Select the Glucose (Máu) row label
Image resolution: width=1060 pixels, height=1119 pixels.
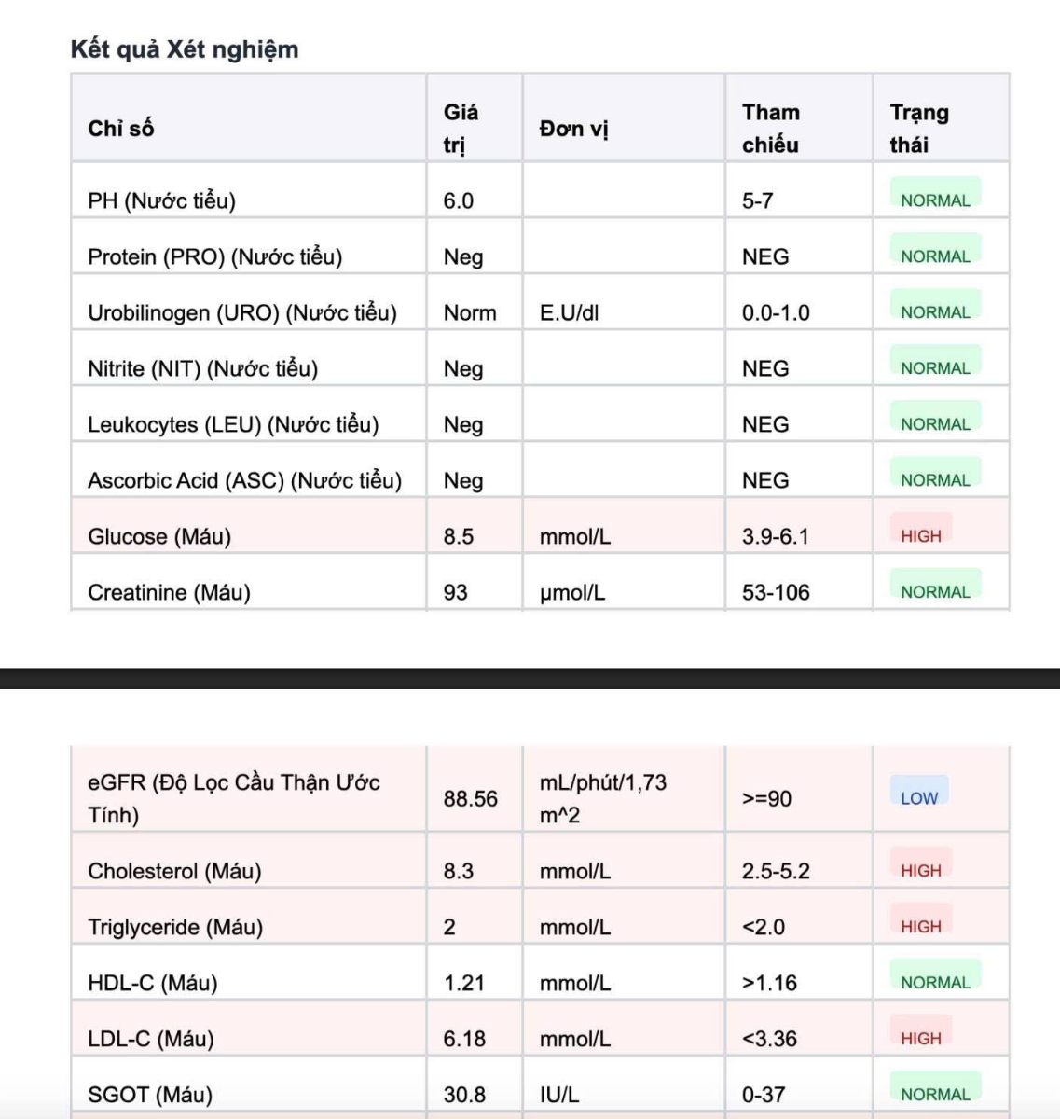point(159,536)
